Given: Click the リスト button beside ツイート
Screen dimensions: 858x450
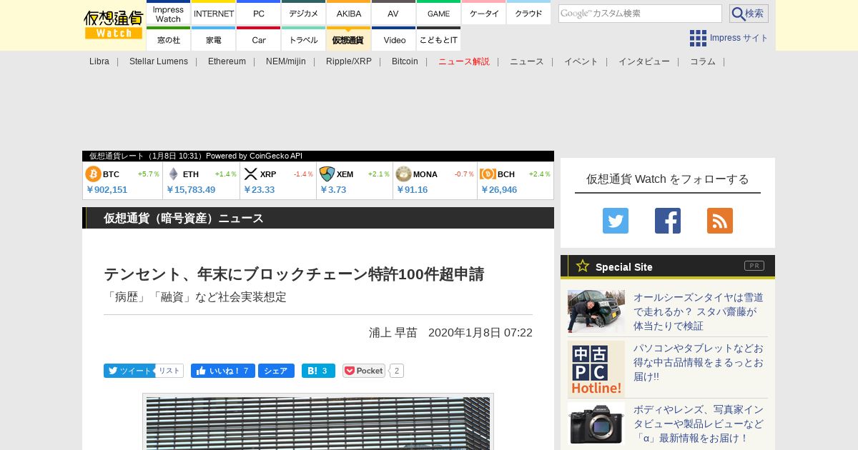Looking at the screenshot, I should [169, 371].
